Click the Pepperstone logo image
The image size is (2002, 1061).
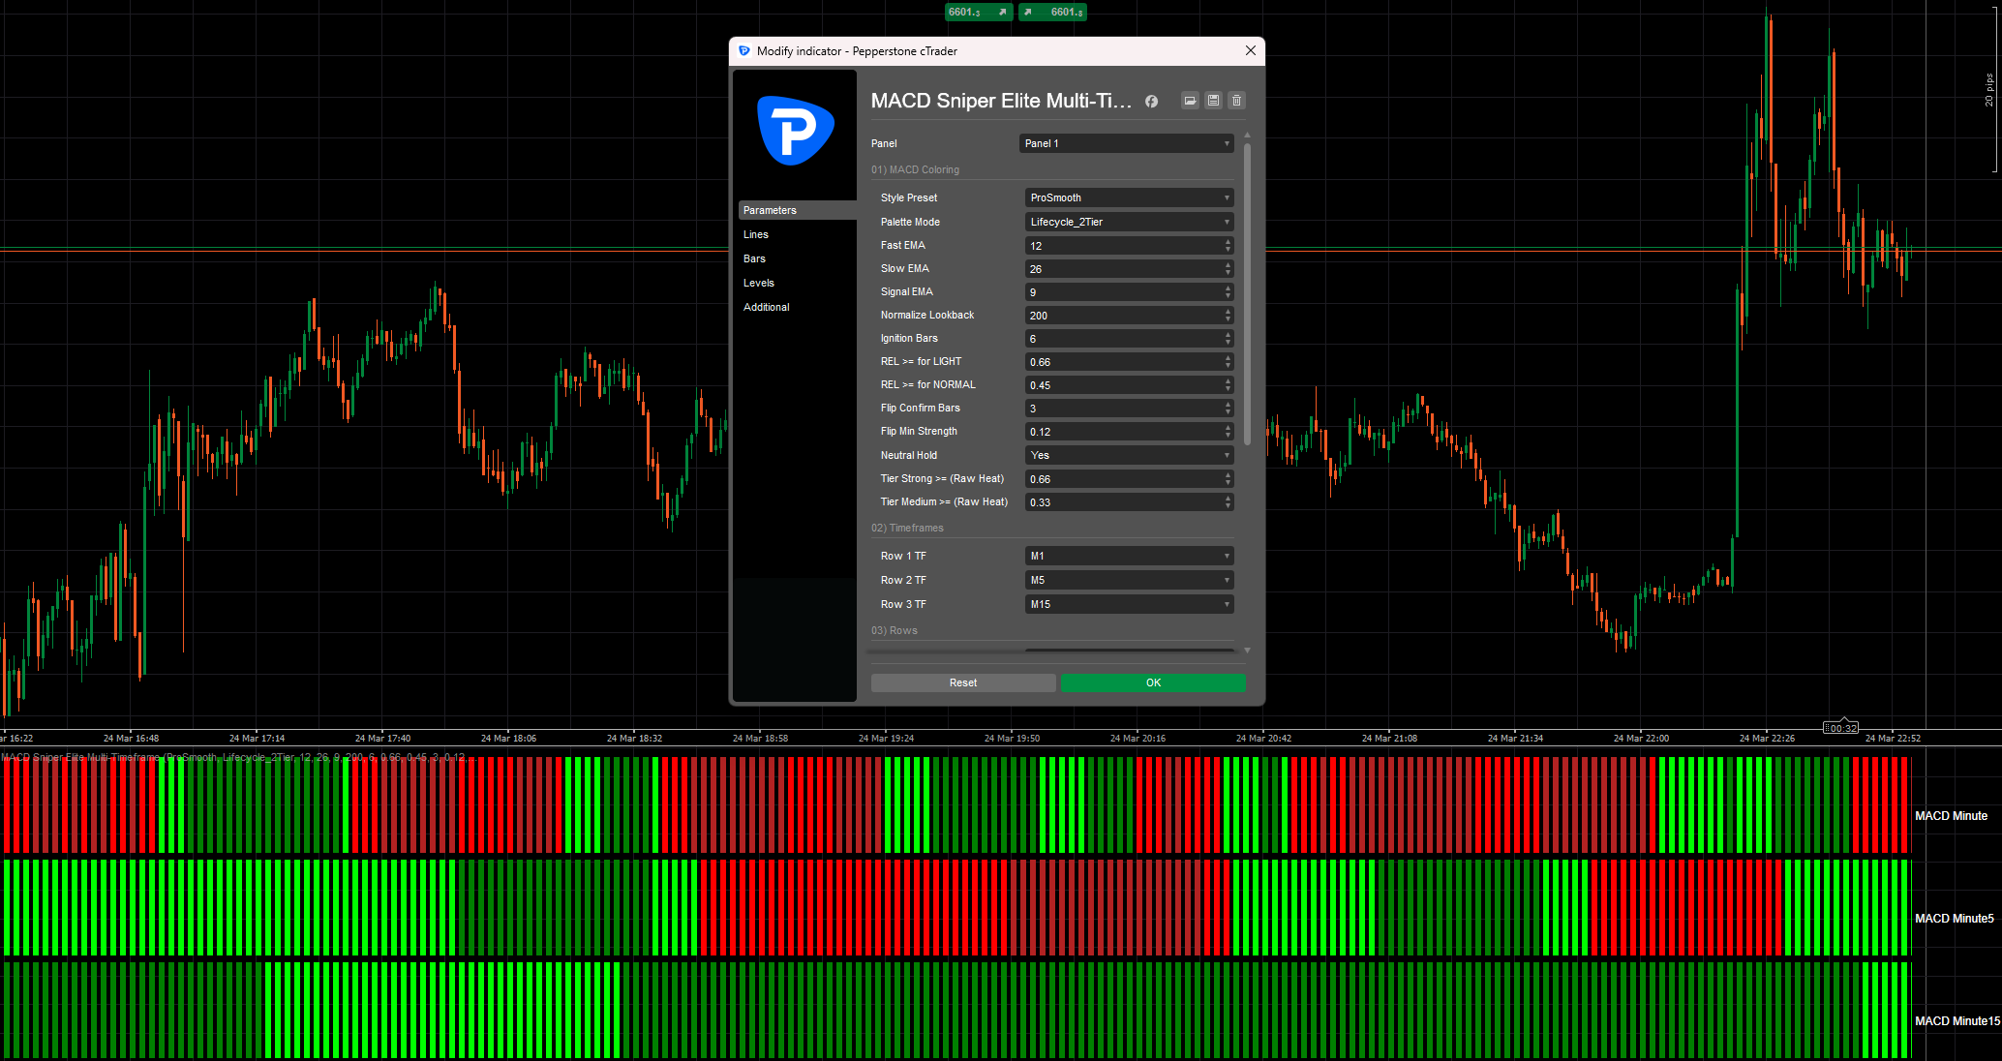pos(795,131)
